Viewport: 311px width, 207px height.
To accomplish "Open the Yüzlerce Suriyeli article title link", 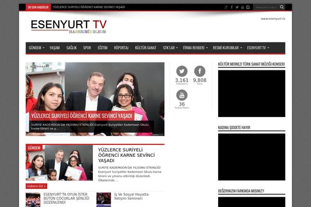I will pos(126,155).
